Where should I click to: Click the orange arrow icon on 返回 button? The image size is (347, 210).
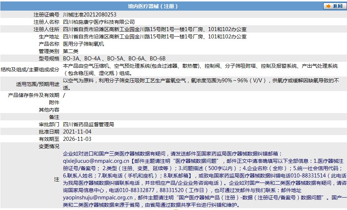click(x=328, y=6)
